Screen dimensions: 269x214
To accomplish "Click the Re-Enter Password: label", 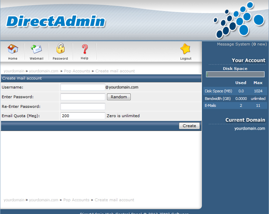I will pyautogui.click(x=21, y=107).
